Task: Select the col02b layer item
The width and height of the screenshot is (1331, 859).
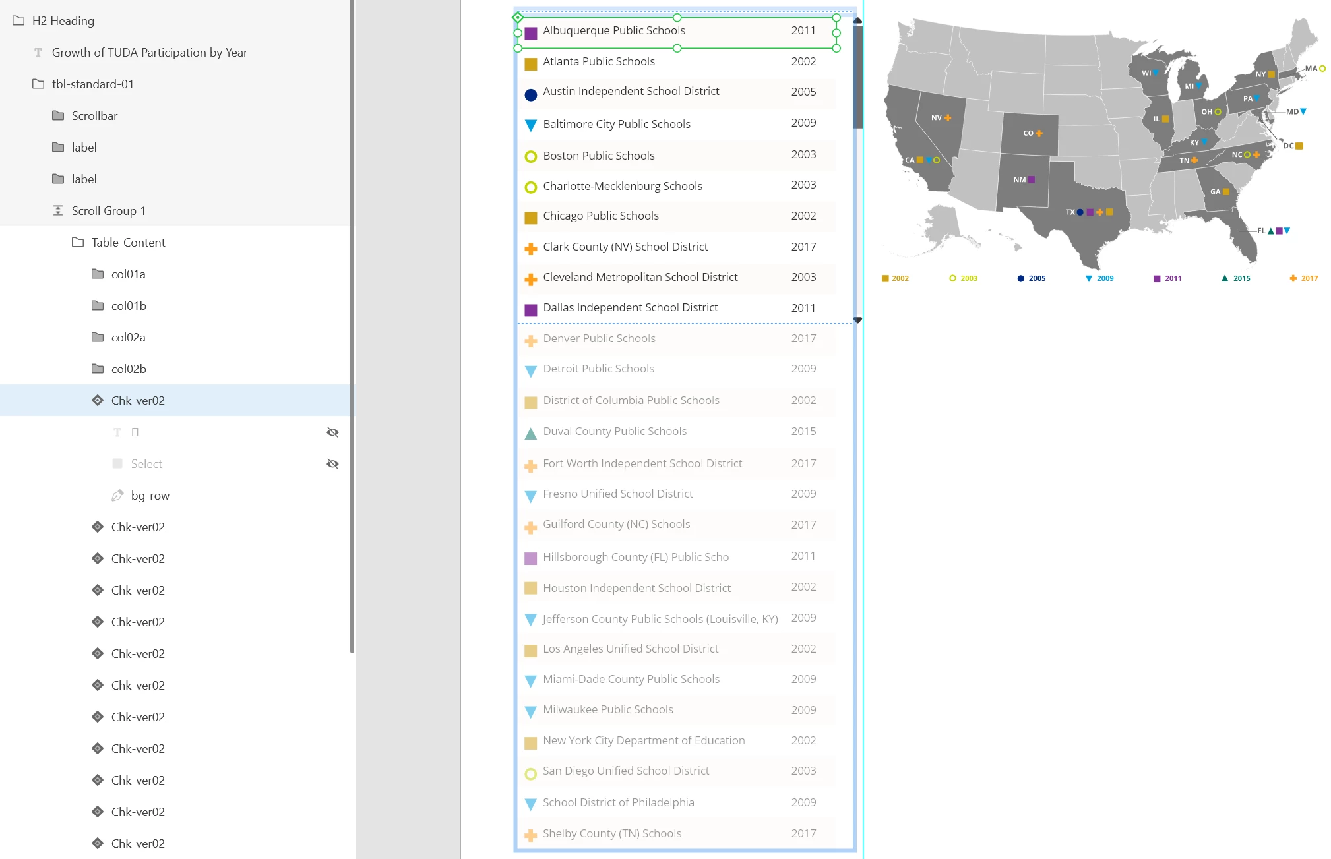Action: [x=129, y=369]
